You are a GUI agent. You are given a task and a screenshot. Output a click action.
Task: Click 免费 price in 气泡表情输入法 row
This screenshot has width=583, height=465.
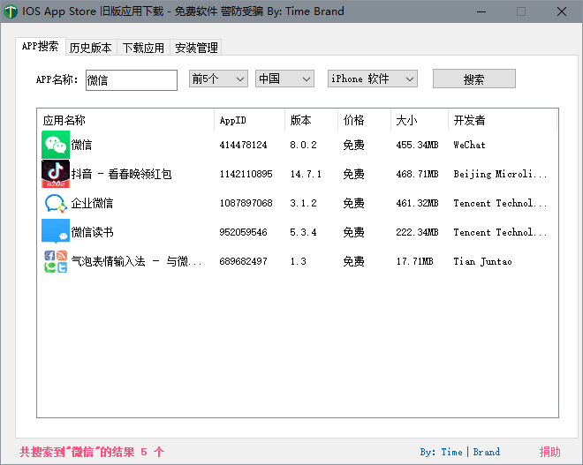click(x=353, y=261)
